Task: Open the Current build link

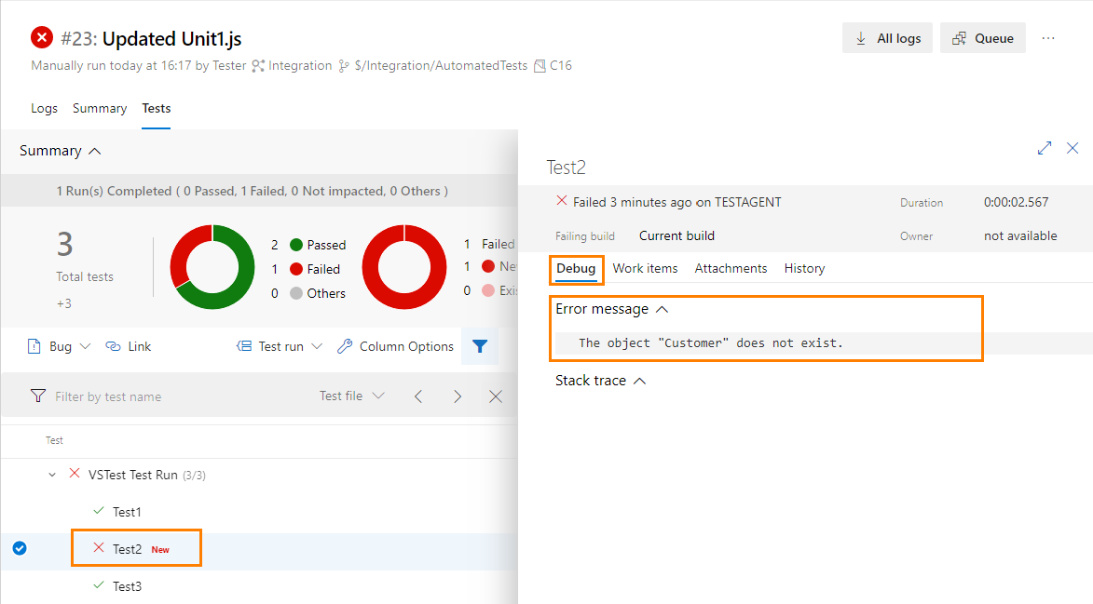Action: (x=676, y=235)
